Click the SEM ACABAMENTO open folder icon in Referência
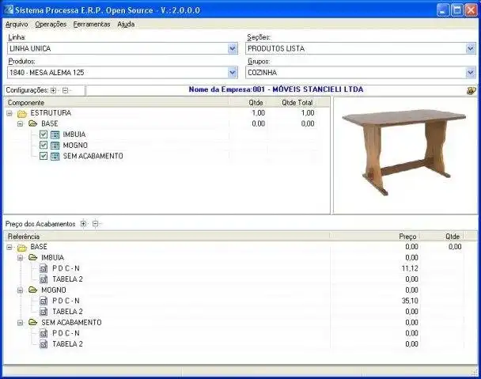 click(x=32, y=322)
